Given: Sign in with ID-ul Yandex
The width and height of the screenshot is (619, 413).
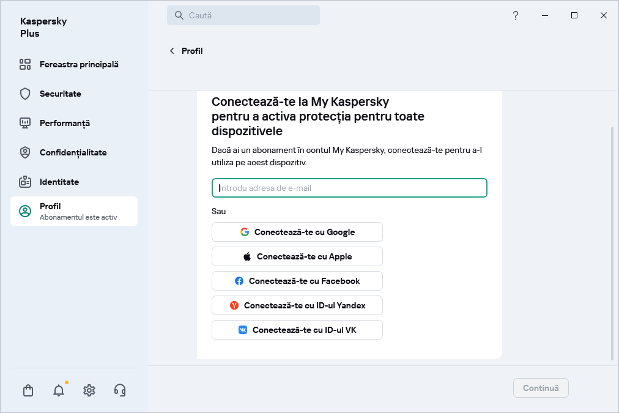Looking at the screenshot, I should pos(297,305).
